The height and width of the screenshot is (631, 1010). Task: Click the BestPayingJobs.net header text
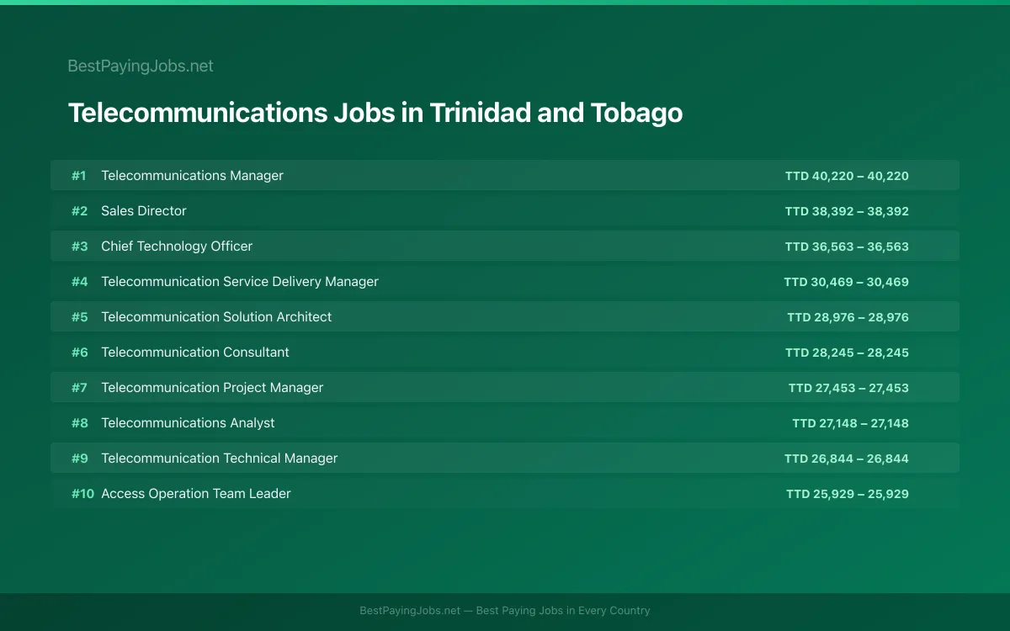pyautogui.click(x=141, y=66)
